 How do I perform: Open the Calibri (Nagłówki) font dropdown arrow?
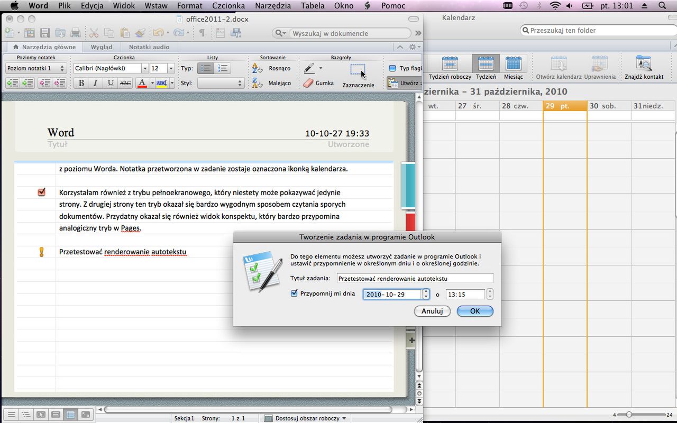(145, 68)
